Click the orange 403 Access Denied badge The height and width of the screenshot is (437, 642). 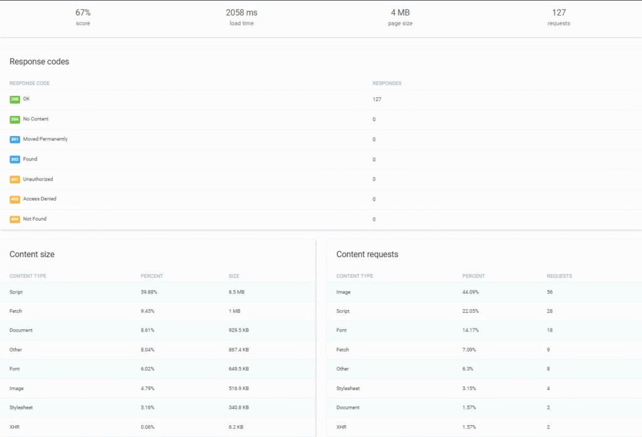point(14,199)
